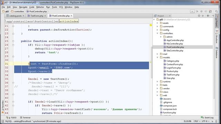Expand the admin folder

[161, 37]
